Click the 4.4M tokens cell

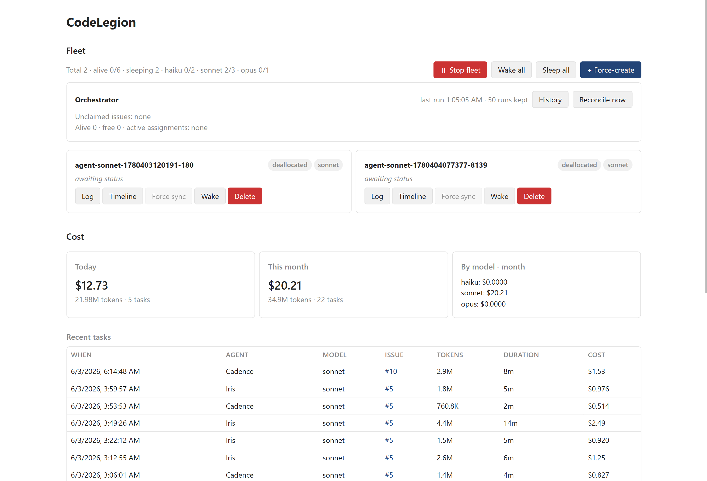(x=445, y=423)
